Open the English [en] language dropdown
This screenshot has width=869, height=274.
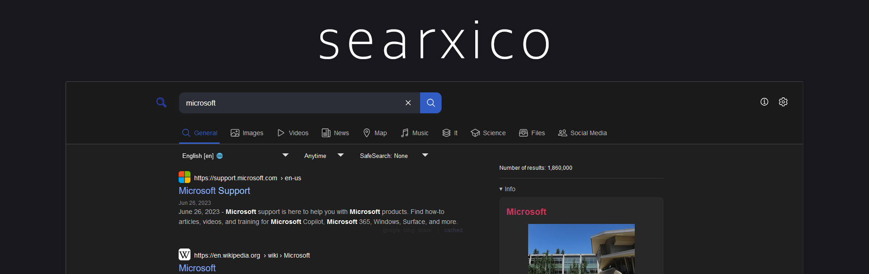click(x=235, y=156)
